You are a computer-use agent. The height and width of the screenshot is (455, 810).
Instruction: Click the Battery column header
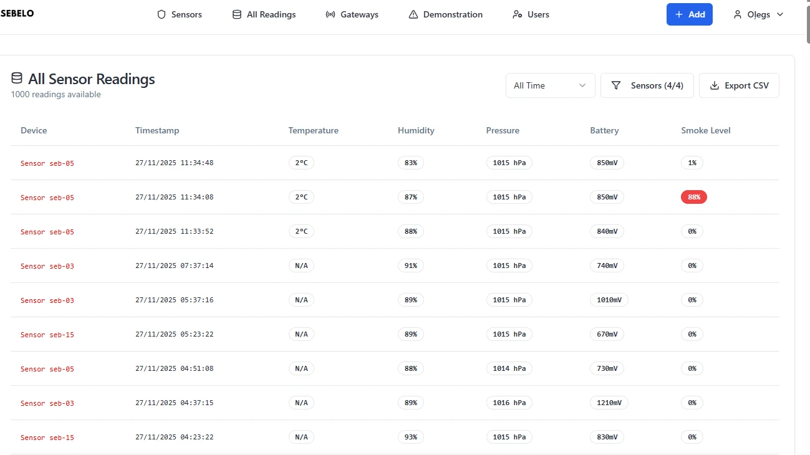coord(604,130)
